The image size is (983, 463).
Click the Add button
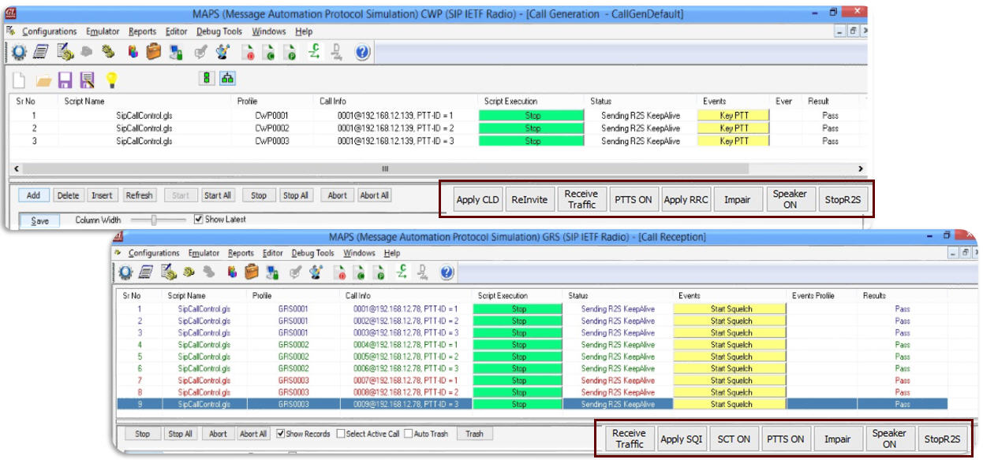click(x=33, y=195)
